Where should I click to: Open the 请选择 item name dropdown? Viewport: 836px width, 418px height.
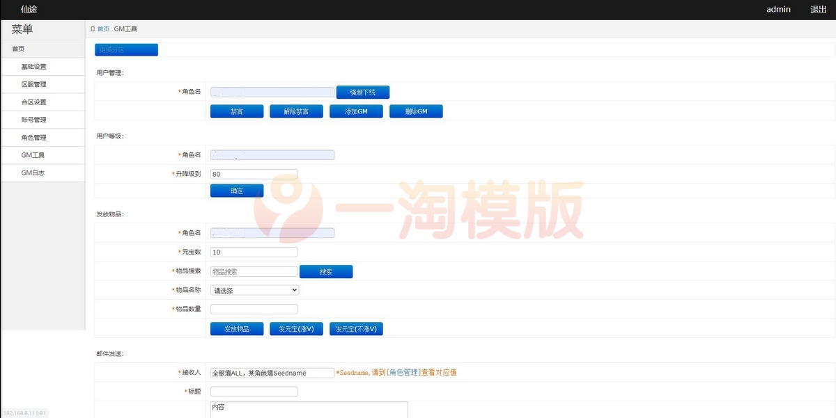tap(254, 289)
